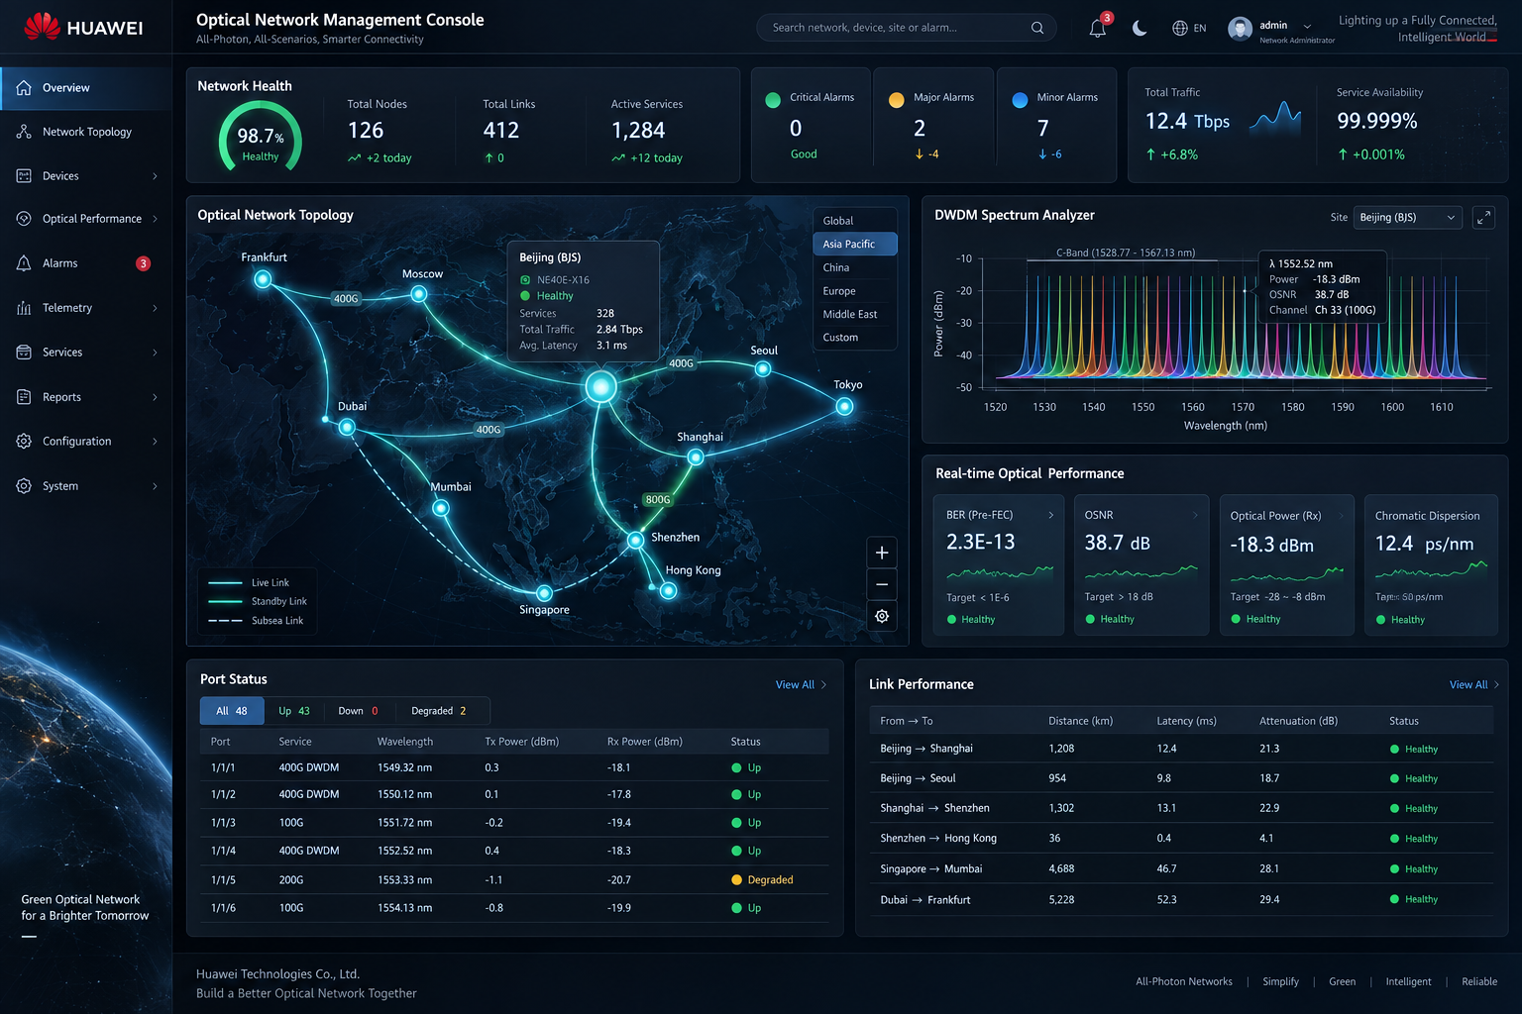Toggle dark mode moon icon
1522x1014 pixels.
(x=1140, y=28)
